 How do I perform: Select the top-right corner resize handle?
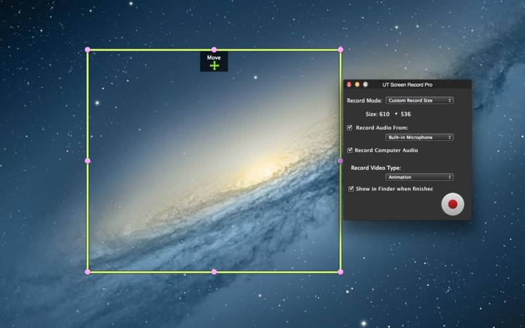(x=341, y=50)
